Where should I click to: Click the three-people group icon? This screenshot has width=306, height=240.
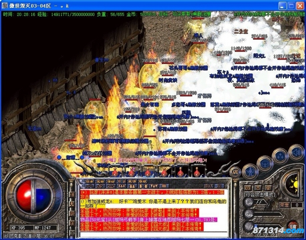[x=121, y=186]
